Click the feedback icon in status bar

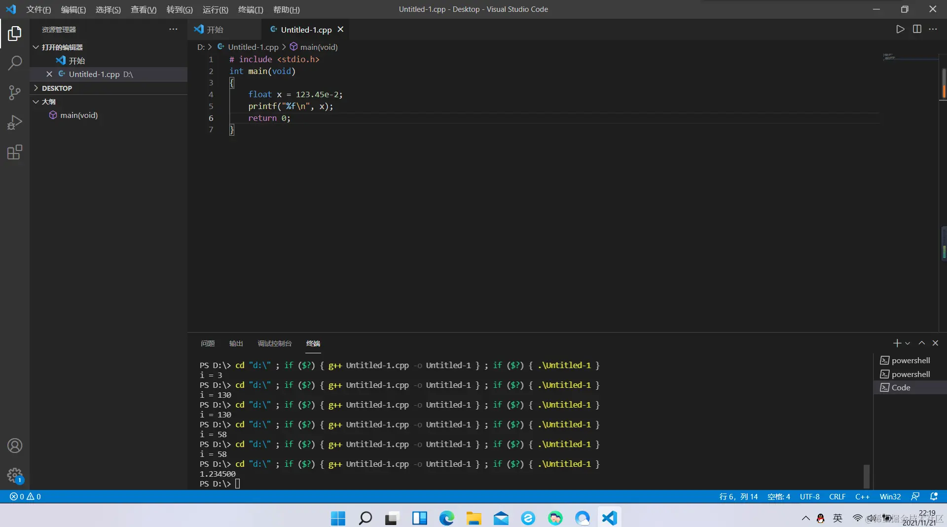[915, 496]
